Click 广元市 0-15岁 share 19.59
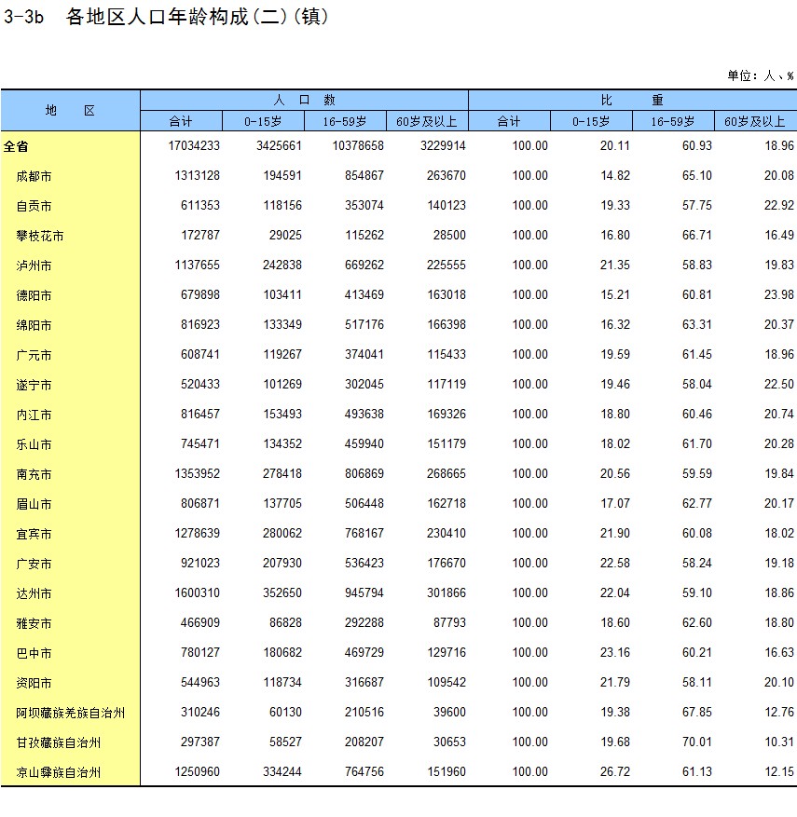797x817 pixels. [x=615, y=354]
